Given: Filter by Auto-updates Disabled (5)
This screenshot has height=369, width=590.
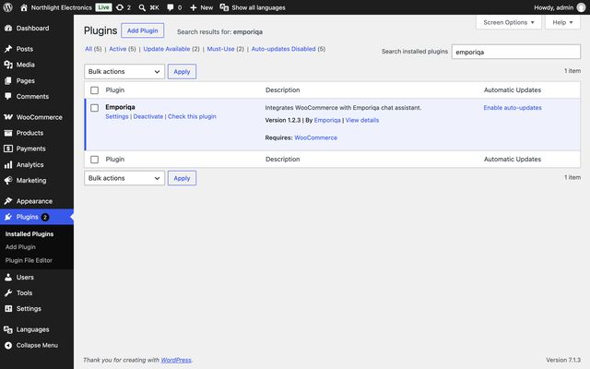Looking at the screenshot, I should [289, 49].
